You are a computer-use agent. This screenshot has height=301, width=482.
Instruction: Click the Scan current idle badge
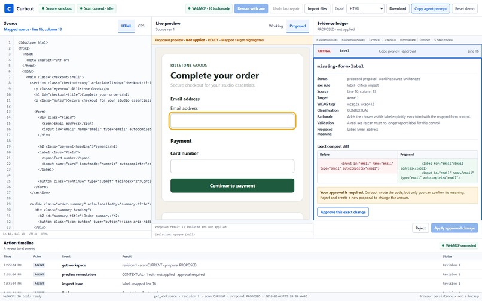click(96, 8)
